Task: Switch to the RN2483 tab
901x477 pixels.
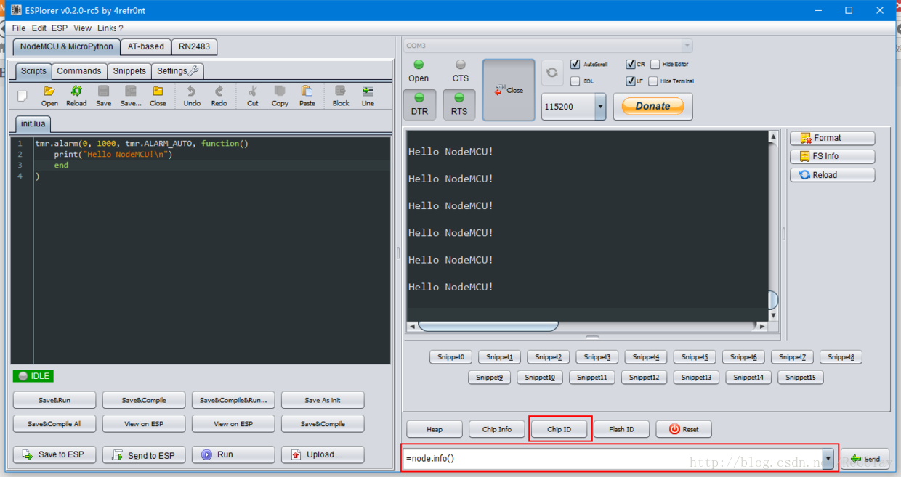Action: pyautogui.click(x=195, y=46)
